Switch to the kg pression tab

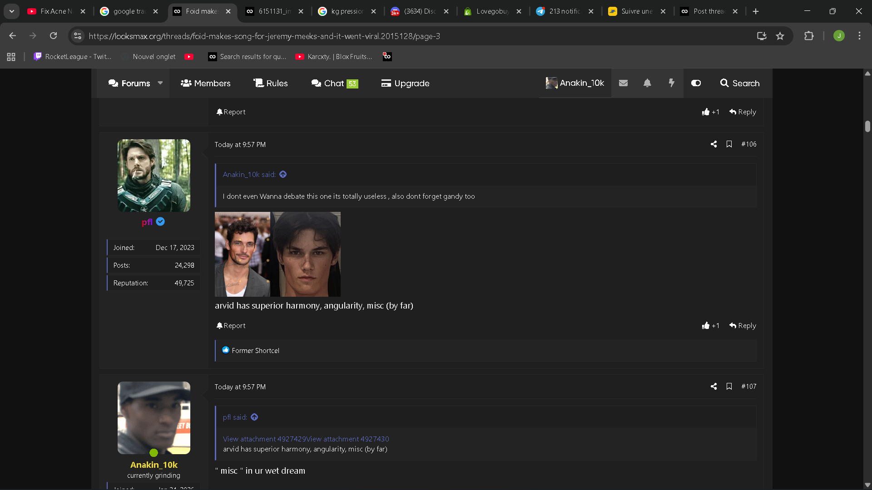tap(347, 11)
